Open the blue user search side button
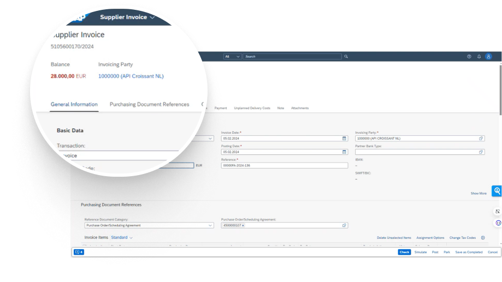502x282 pixels. coord(497,191)
